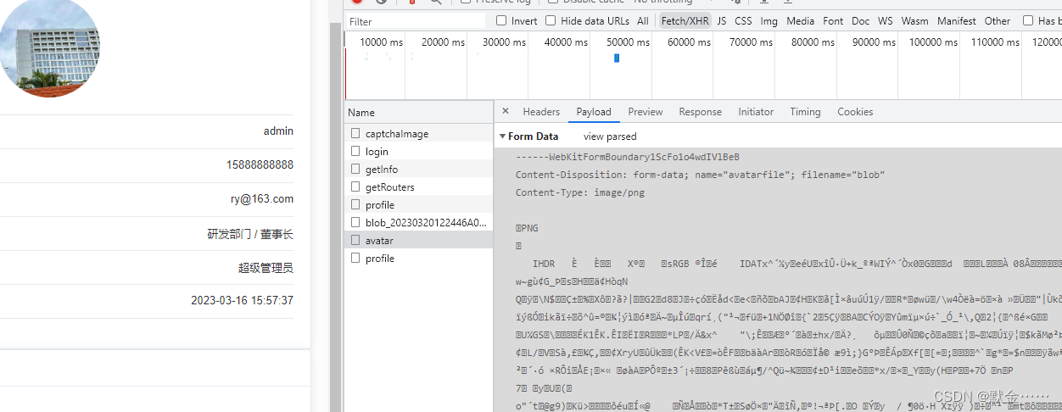Click the role text 超级管理员

[265, 268]
